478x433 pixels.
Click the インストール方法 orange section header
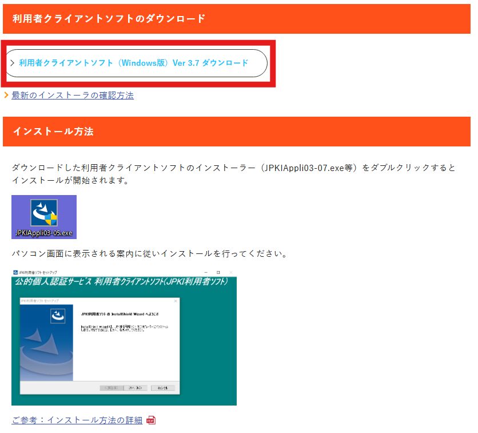pyautogui.click(x=53, y=132)
